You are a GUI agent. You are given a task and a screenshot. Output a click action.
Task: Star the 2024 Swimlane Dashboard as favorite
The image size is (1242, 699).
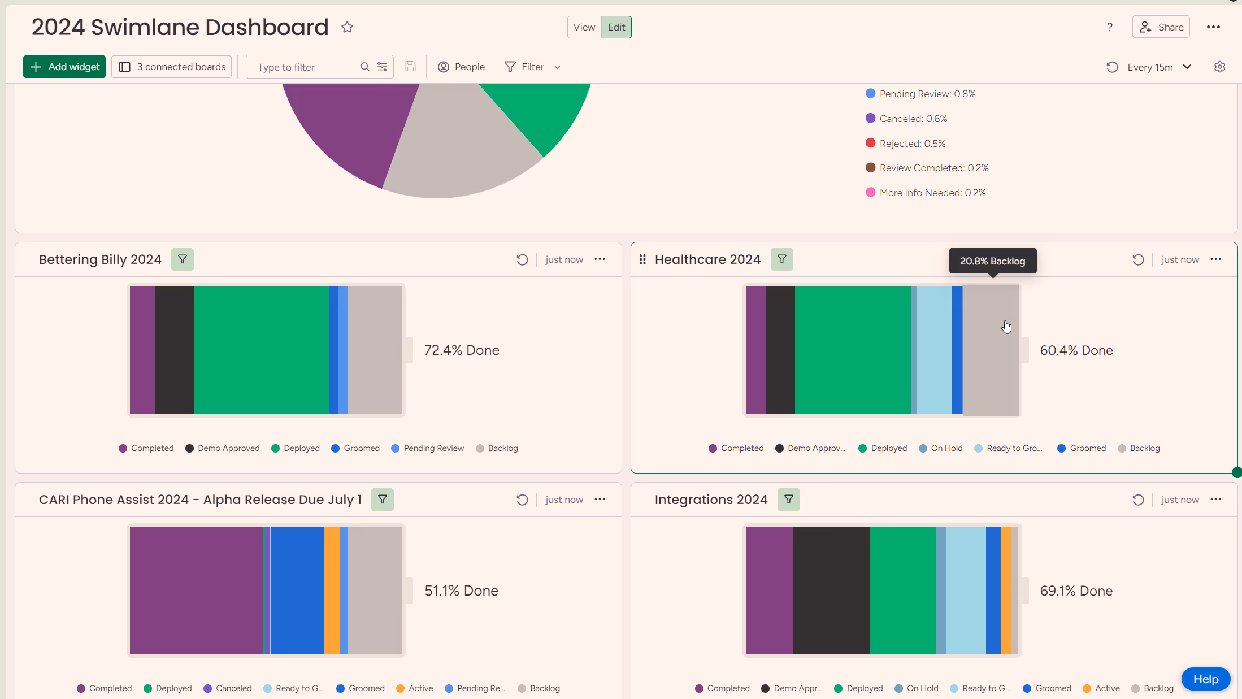(x=347, y=27)
